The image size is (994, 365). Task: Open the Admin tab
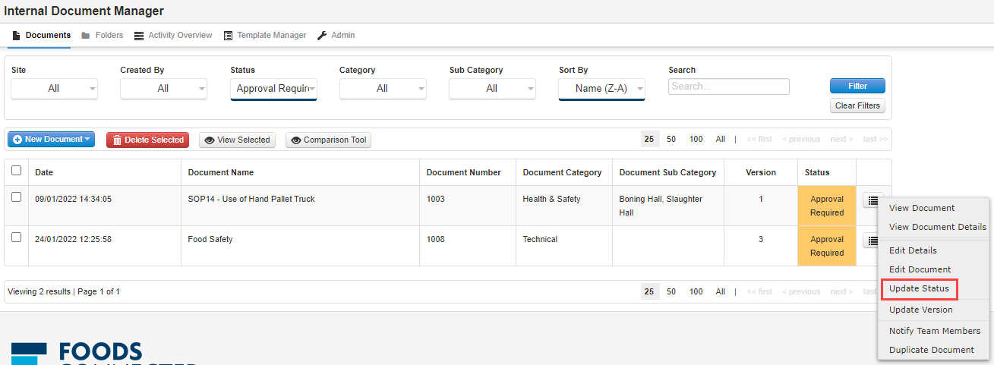pyautogui.click(x=336, y=36)
